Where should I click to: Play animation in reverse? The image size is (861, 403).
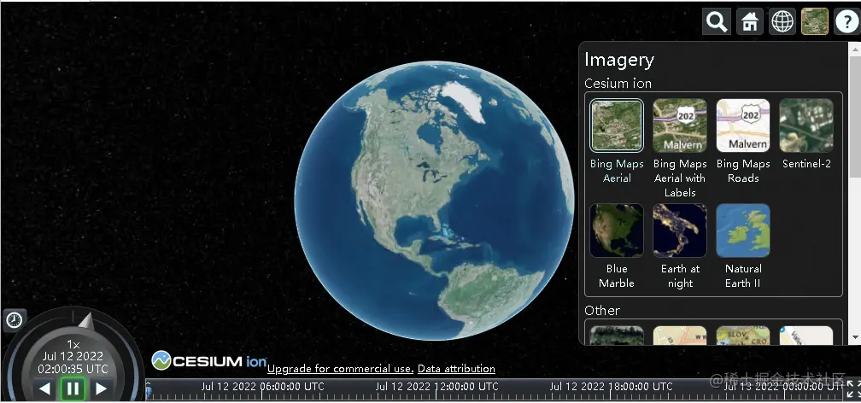point(45,388)
